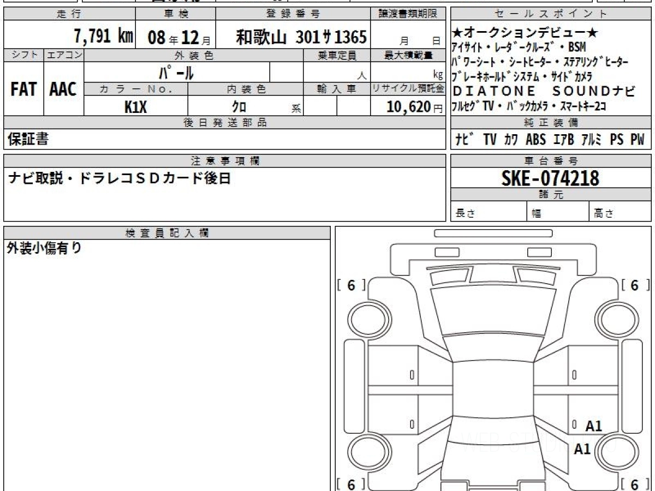Select the ブレーキホールドシステム・サイドカメラ line
Screen dimensions: 655x491
pyautogui.click(x=522, y=76)
